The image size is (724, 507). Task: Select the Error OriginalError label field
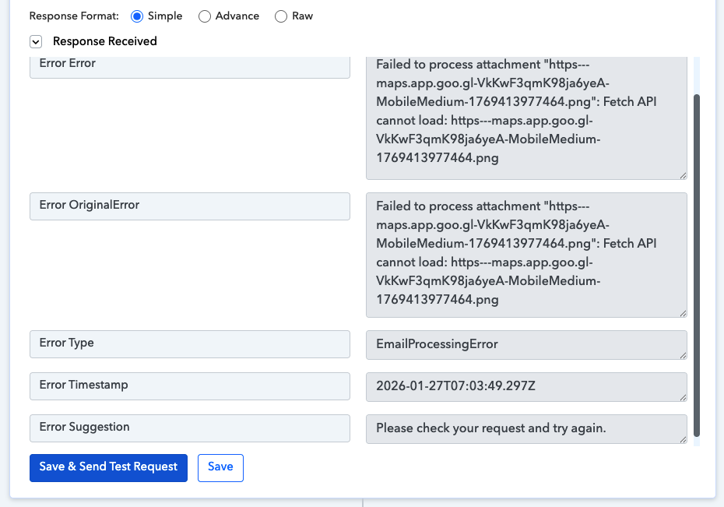189,206
